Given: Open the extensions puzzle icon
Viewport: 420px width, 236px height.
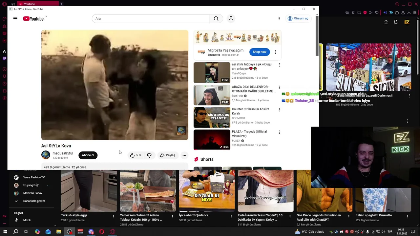Looking at the screenshot, I should (x=397, y=13).
